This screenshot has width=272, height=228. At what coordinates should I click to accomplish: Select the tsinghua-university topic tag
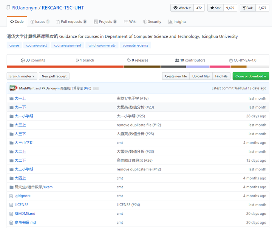(102, 45)
